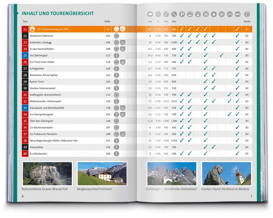
Task: Open tour entry Zur Franz-Senn-Hütte
Action: click(42, 62)
